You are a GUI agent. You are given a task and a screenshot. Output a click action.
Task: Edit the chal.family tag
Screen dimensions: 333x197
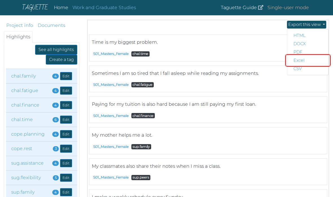[x=66, y=76]
